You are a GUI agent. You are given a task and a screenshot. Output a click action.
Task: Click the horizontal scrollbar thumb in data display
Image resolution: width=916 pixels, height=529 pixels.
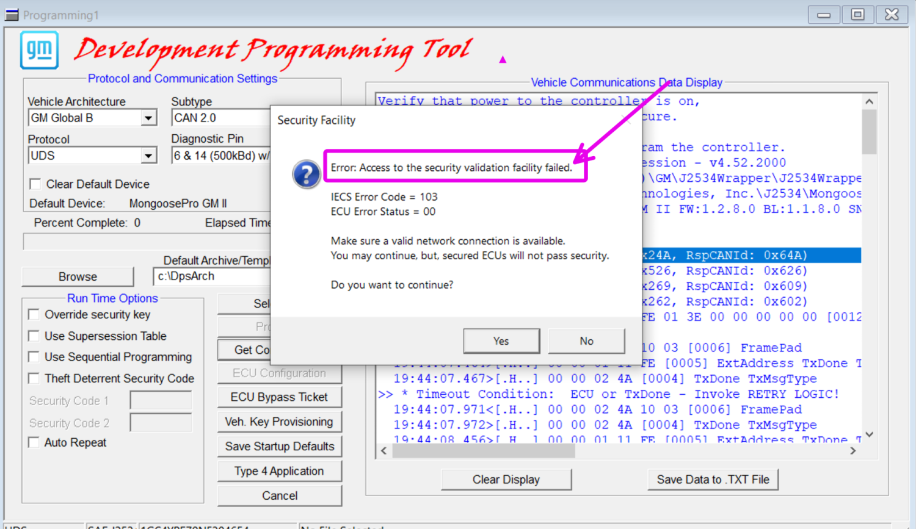tap(484, 451)
